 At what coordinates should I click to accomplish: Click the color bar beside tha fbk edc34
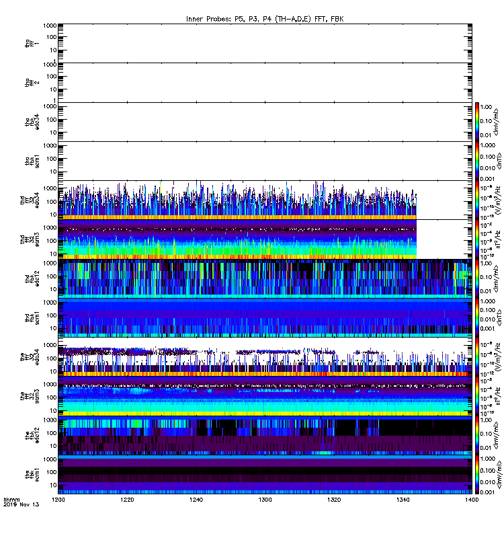[x=477, y=122]
